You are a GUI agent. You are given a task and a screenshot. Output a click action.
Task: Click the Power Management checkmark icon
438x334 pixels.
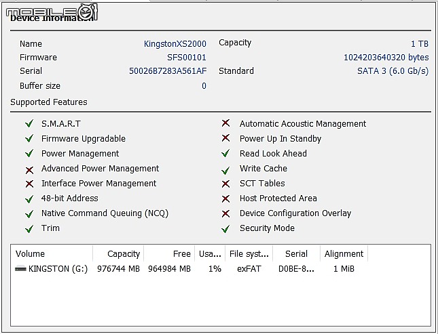pos(29,153)
